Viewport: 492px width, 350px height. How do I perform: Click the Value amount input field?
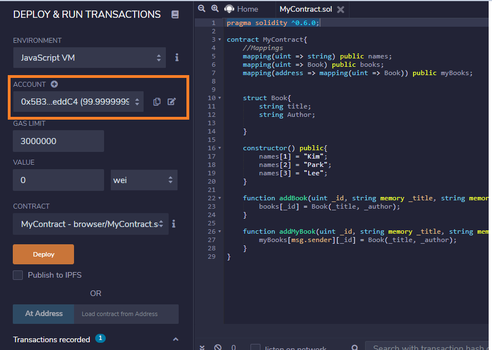point(58,180)
